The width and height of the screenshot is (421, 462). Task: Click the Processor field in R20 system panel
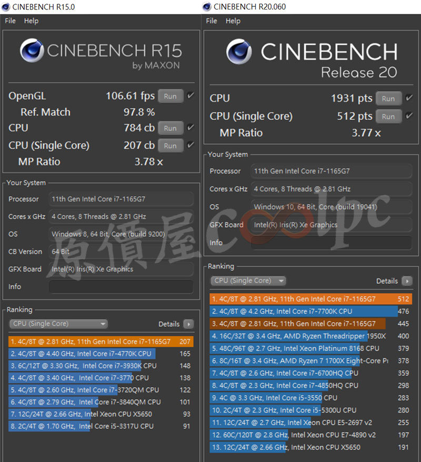331,171
